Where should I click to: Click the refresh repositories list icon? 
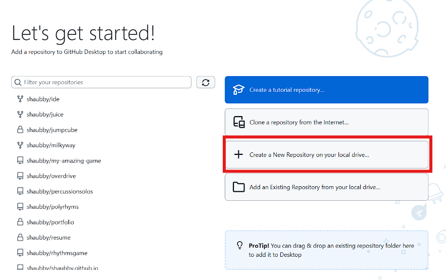pyautogui.click(x=206, y=82)
